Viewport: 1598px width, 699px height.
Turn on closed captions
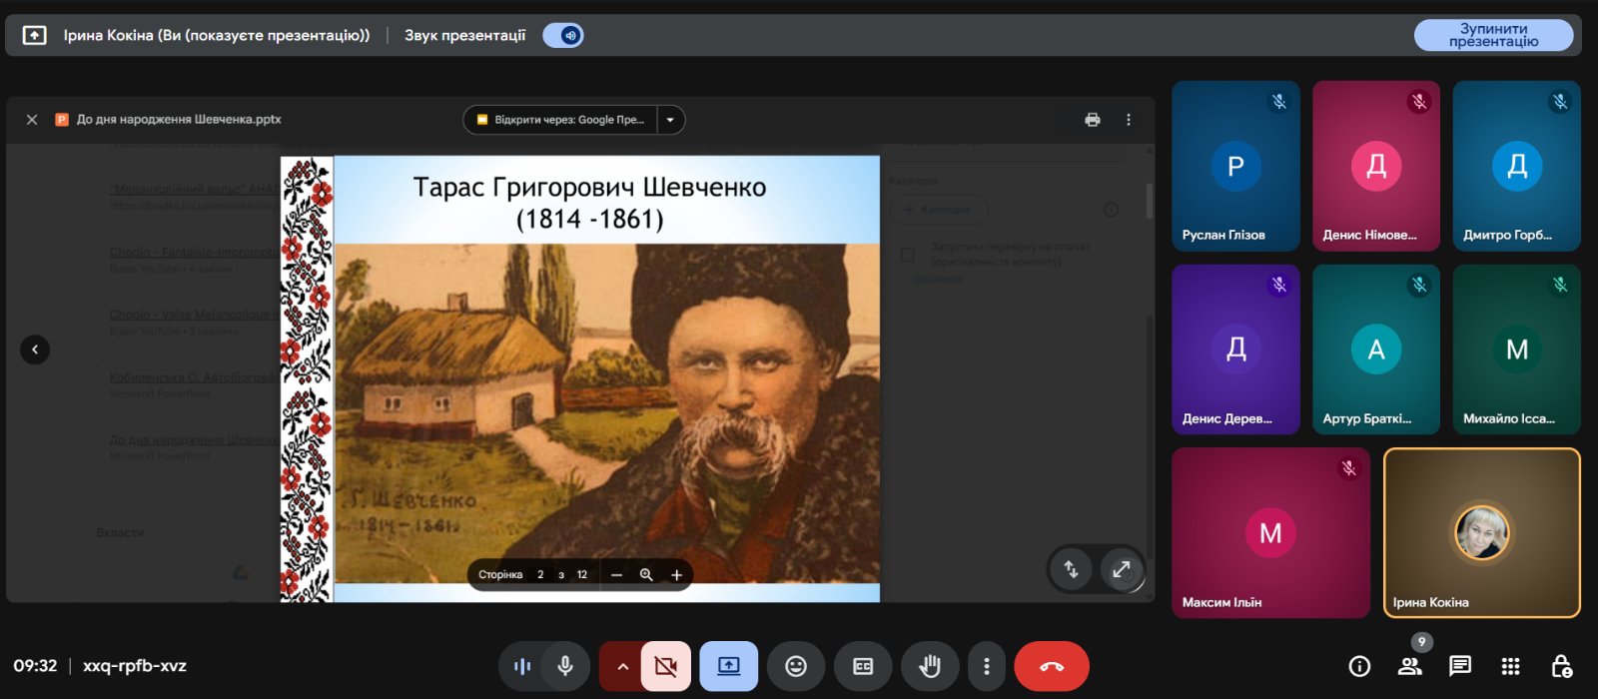point(863,666)
